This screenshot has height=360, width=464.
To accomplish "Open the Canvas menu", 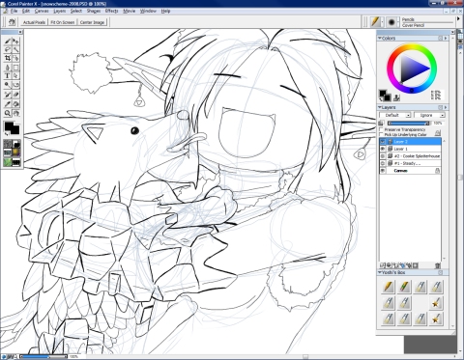I will [x=42, y=11].
